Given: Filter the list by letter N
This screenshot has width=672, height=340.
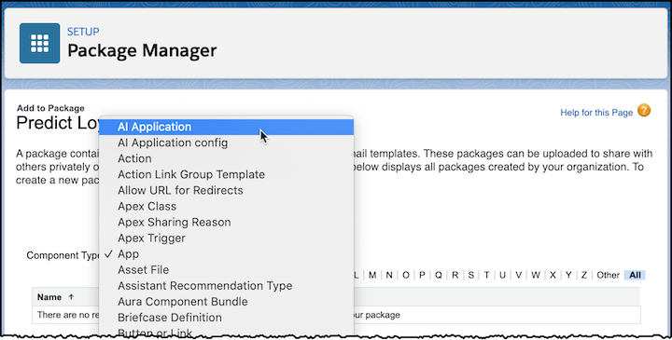Looking at the screenshot, I should pyautogui.click(x=389, y=275).
